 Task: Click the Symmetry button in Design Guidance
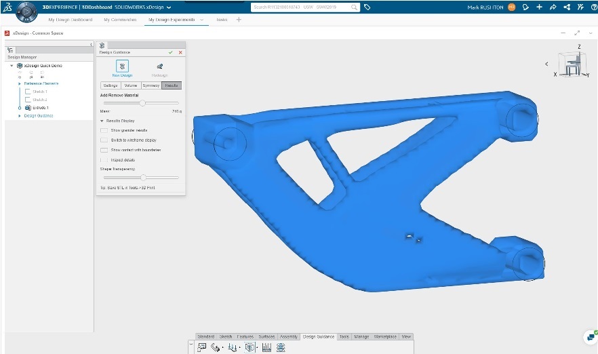coord(151,85)
